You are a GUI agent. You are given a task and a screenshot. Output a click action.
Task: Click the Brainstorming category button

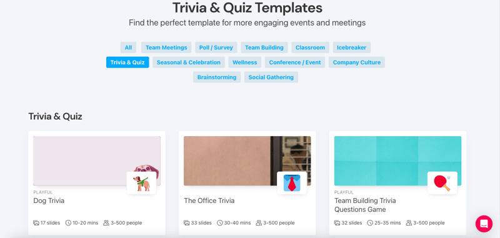[217, 77]
